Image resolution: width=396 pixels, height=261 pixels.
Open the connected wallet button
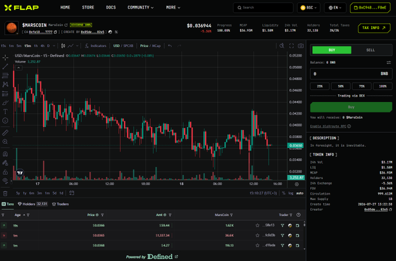370,8
